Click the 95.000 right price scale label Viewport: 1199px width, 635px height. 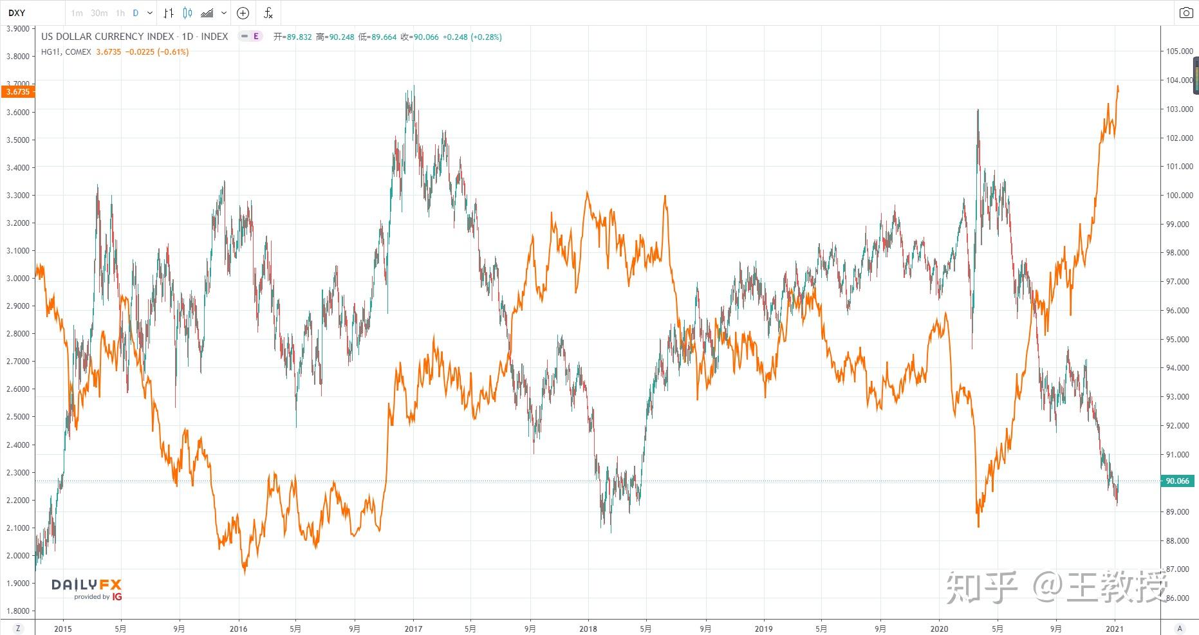tap(1179, 340)
